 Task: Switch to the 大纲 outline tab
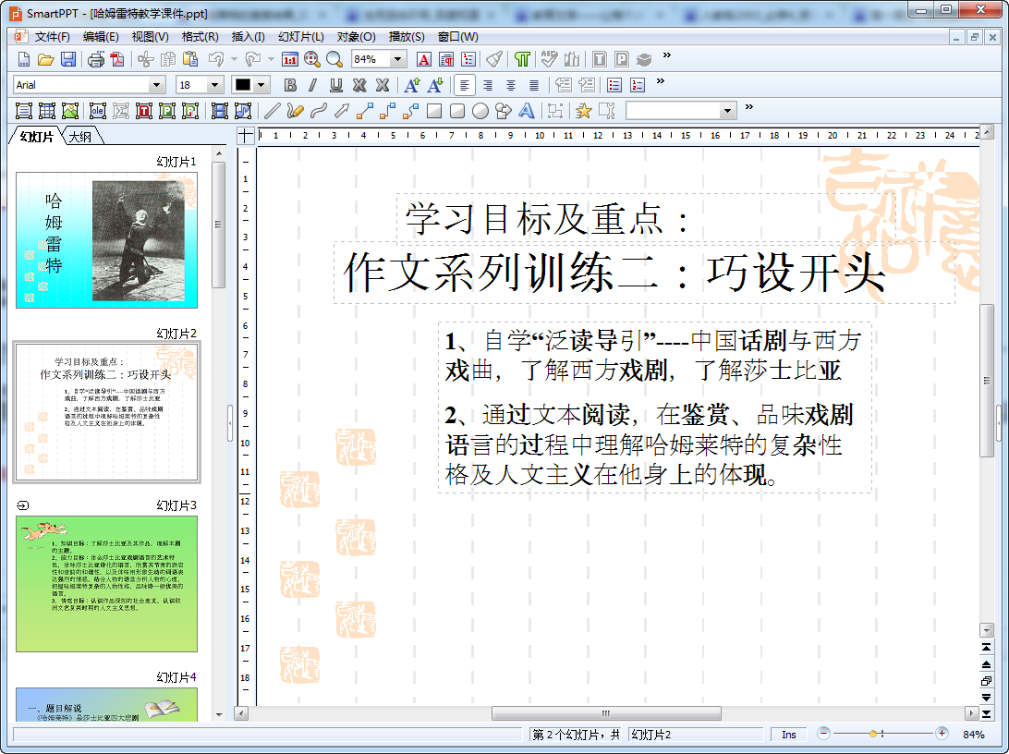(80, 137)
